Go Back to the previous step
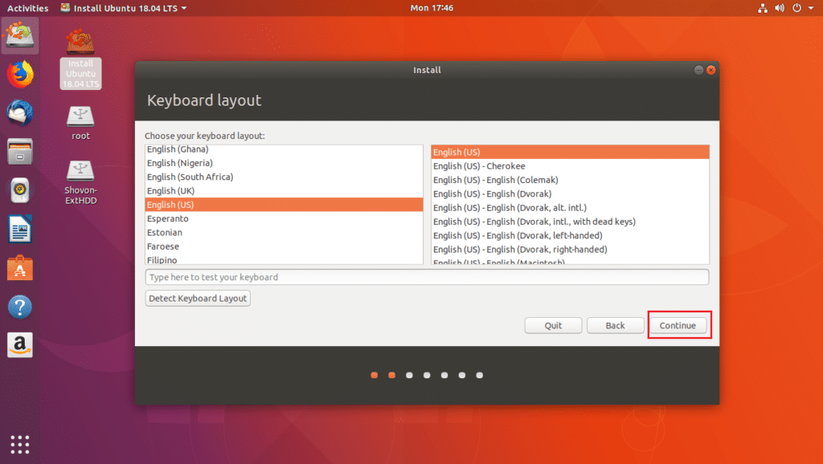Image resolution: width=823 pixels, height=464 pixels. coord(615,325)
